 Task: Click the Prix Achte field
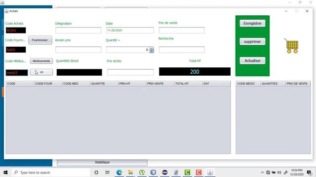coord(130,72)
